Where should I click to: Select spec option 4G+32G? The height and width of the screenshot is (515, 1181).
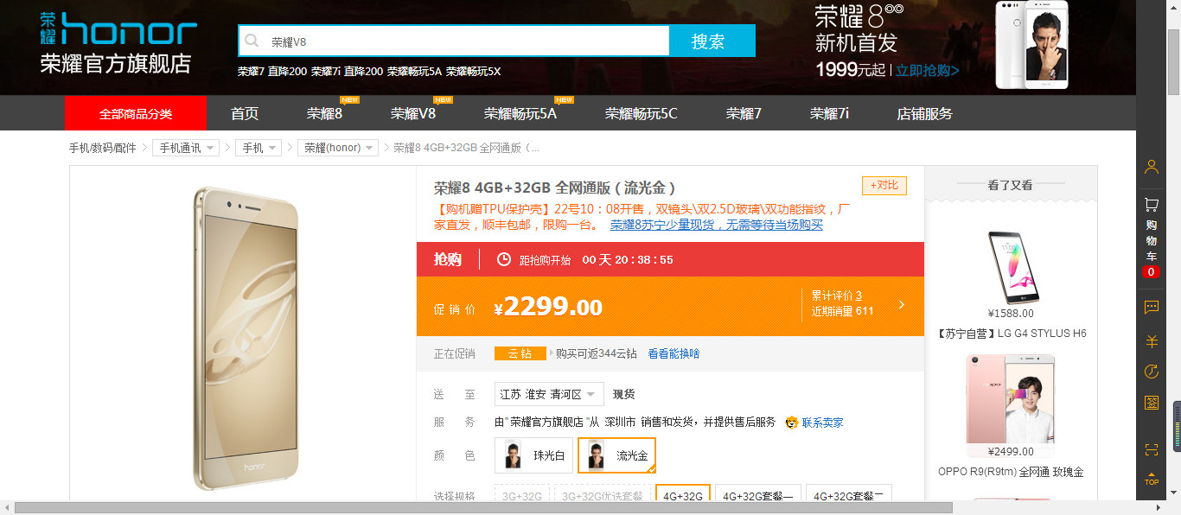tap(682, 494)
